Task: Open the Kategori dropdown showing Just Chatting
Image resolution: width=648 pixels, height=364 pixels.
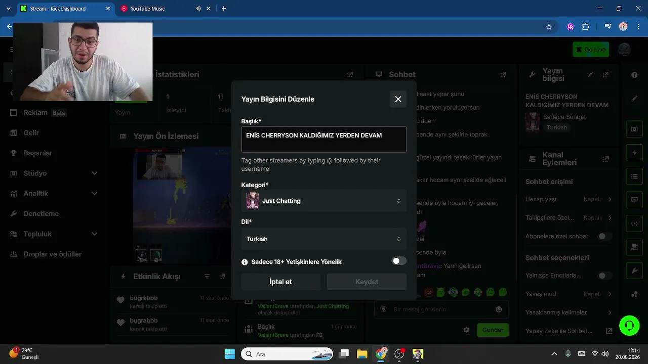Action: [323, 201]
